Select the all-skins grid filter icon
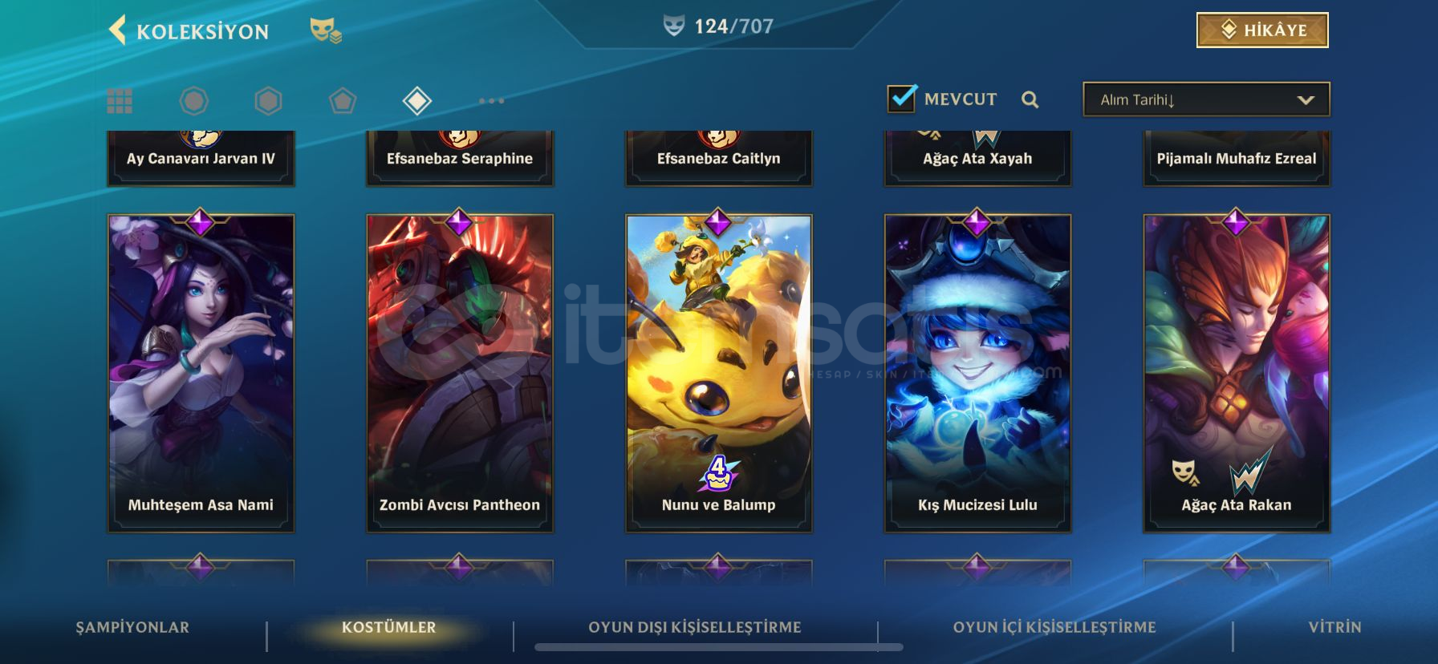 pos(120,101)
